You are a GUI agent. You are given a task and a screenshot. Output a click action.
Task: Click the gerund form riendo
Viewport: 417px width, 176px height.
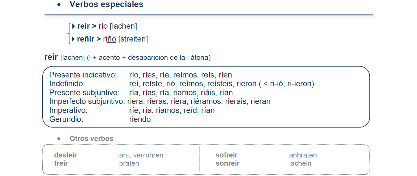click(140, 119)
